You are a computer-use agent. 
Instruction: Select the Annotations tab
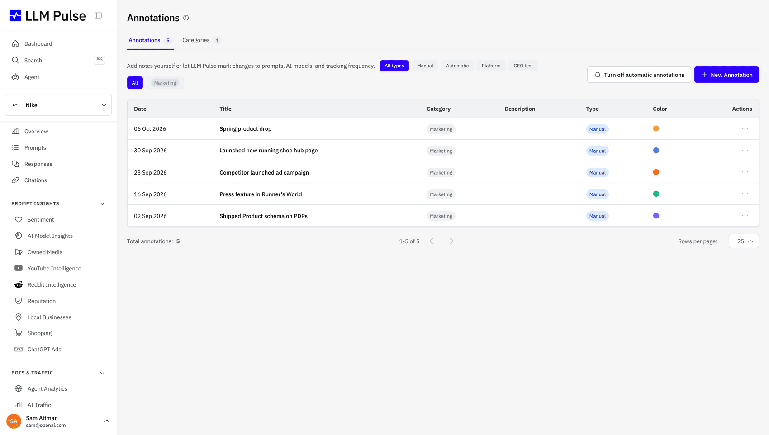click(150, 40)
